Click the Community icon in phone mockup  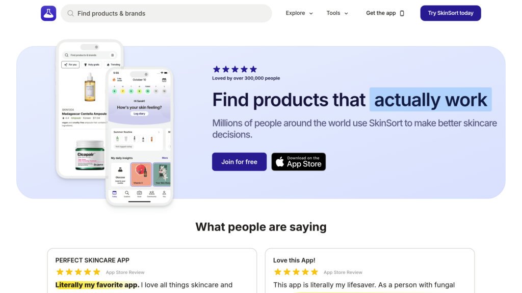point(151,193)
